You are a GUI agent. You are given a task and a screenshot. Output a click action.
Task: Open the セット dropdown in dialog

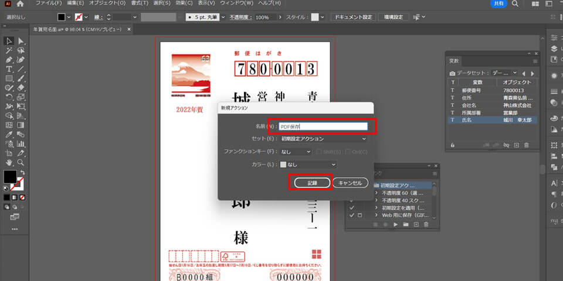point(323,139)
